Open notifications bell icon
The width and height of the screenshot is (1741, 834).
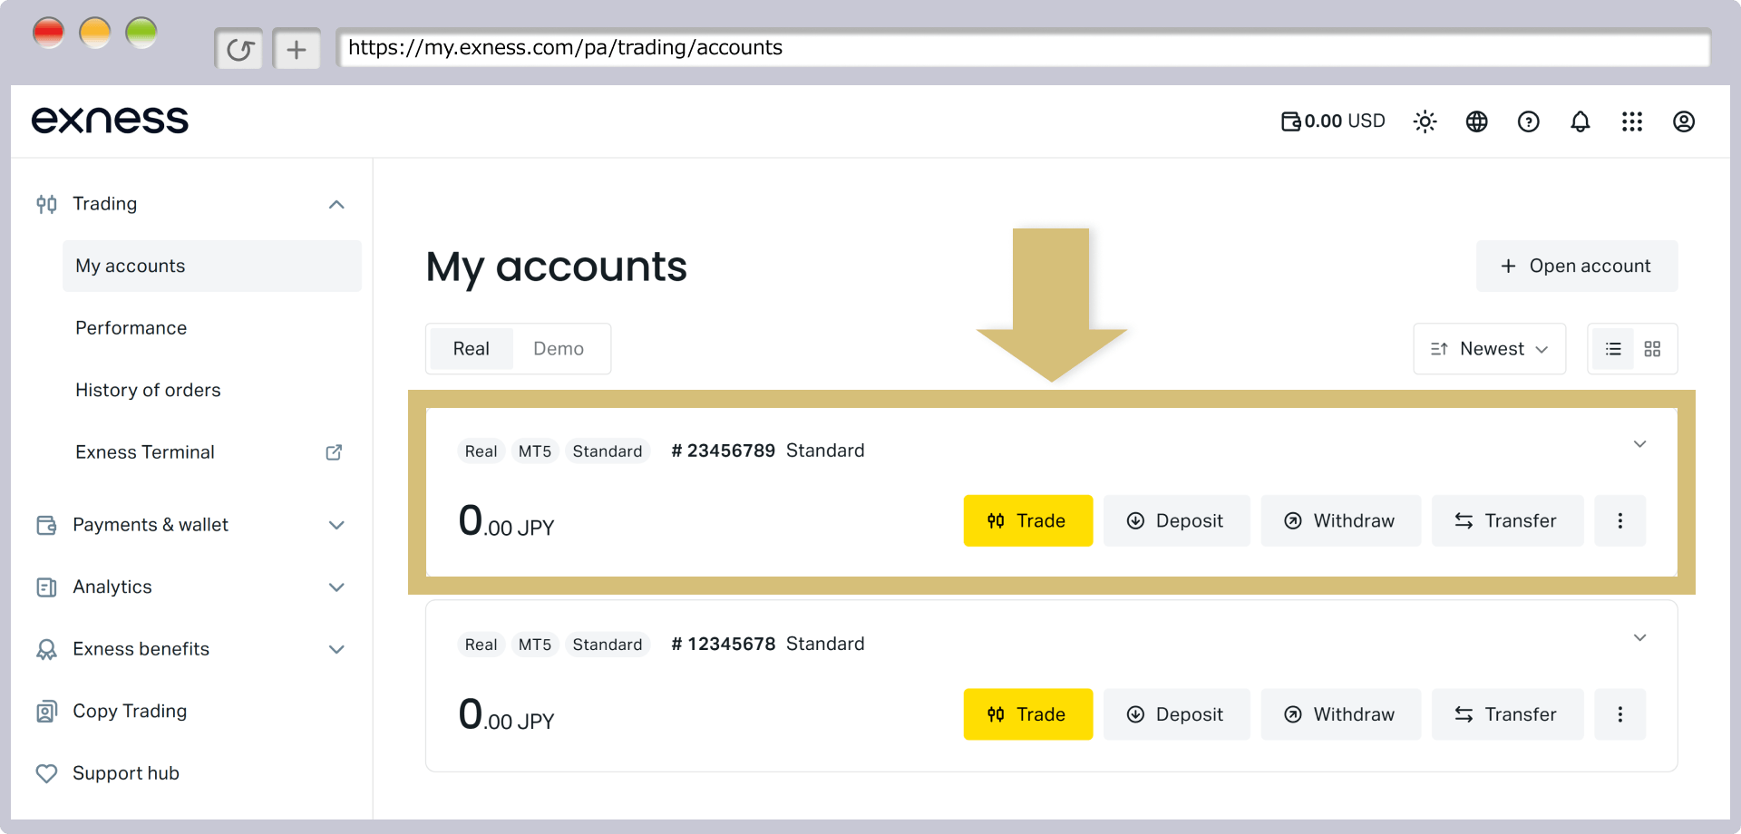click(x=1580, y=121)
